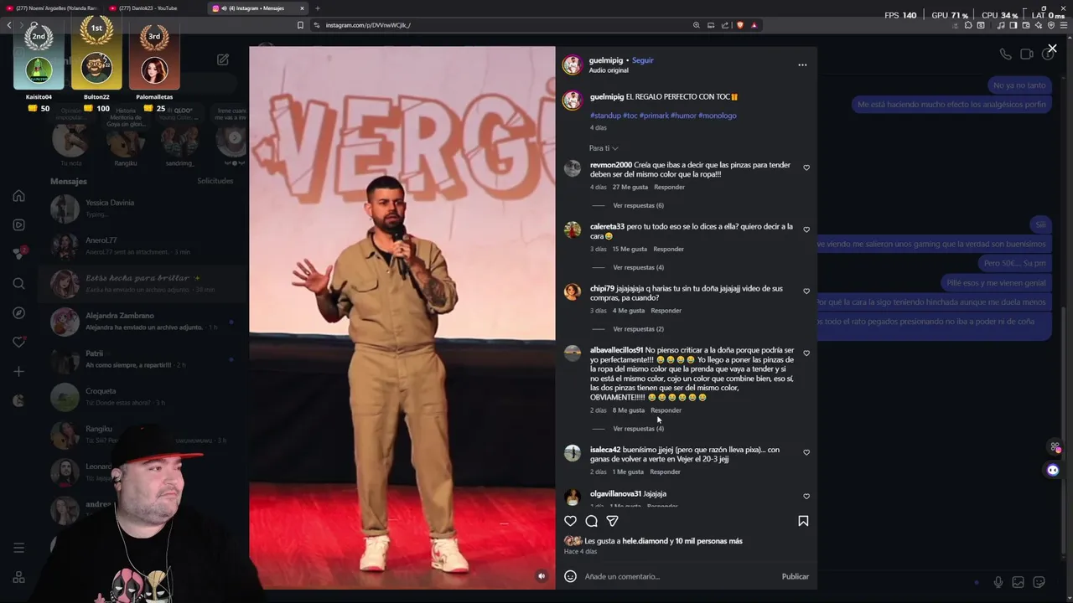Bookmark page via address bar bookmark icon
The width and height of the screenshot is (1073, 603).
[x=300, y=25]
